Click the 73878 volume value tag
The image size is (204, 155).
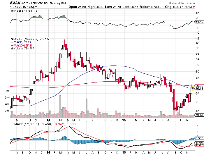coord(199,116)
